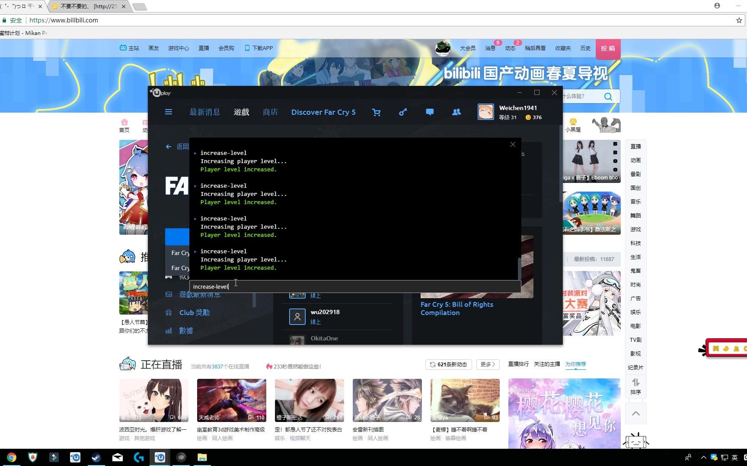Open Discover Far Cry 5 tab
The width and height of the screenshot is (747, 466).
[323, 112]
